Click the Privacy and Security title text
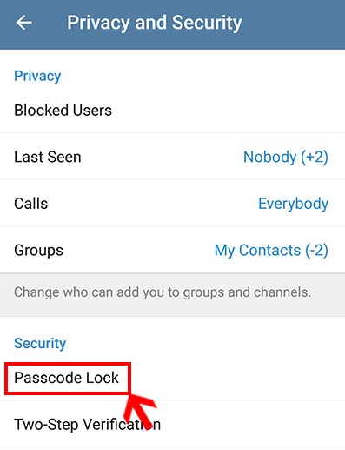 pyautogui.click(x=155, y=23)
